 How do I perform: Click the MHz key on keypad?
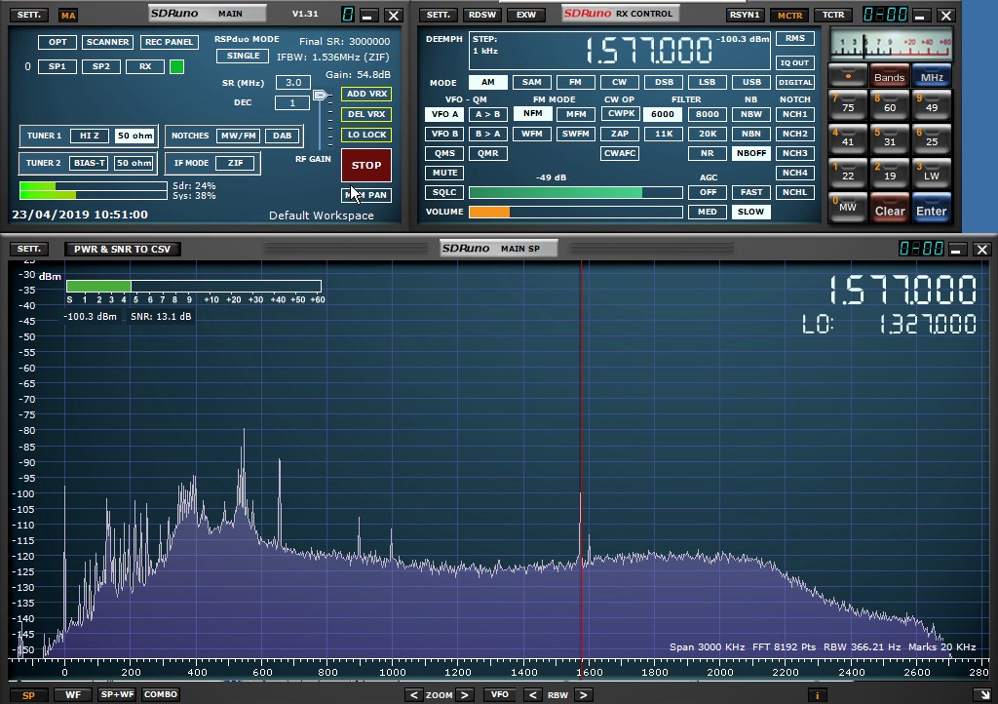(932, 76)
